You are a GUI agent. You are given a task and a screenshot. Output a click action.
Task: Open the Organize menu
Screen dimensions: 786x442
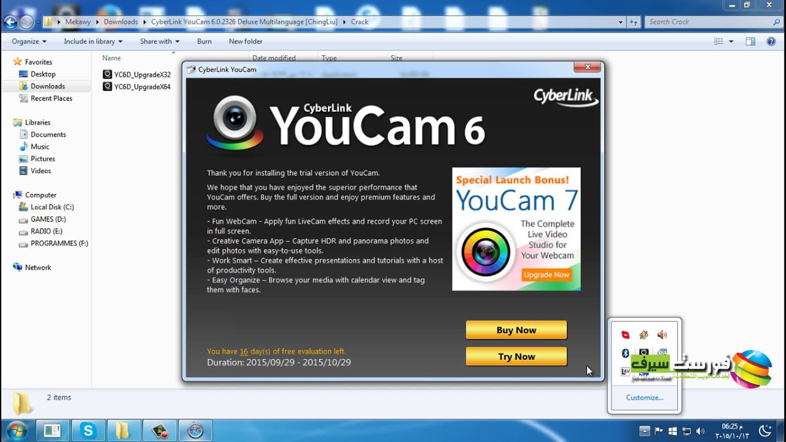29,41
